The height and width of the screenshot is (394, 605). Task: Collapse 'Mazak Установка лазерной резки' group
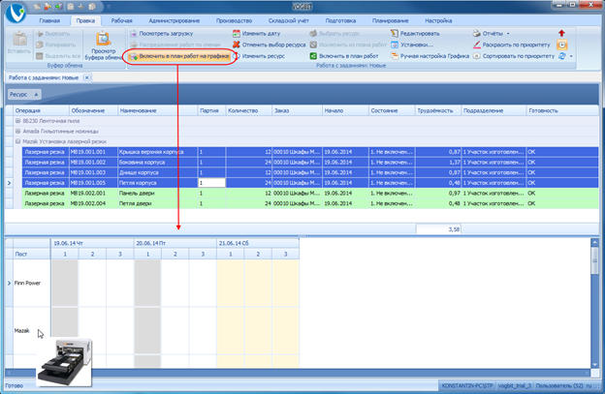pyautogui.click(x=18, y=141)
